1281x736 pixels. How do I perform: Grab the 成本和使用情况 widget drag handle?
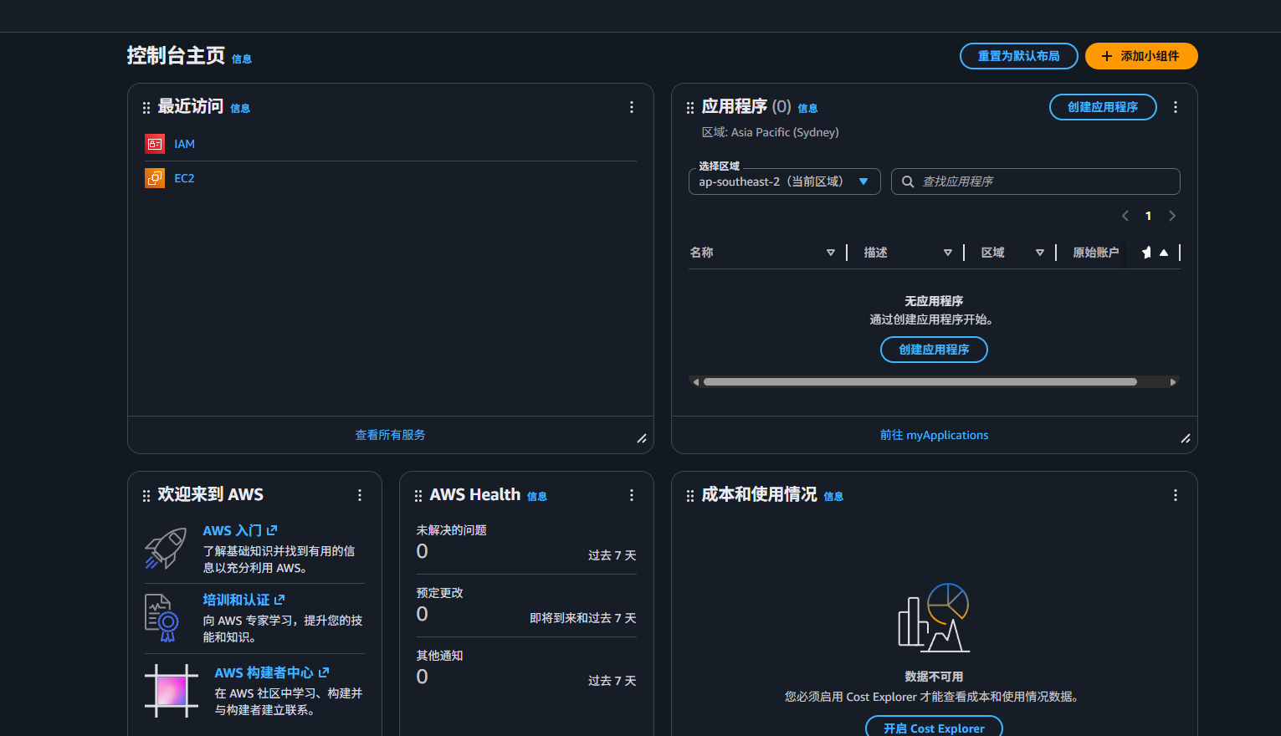(690, 496)
